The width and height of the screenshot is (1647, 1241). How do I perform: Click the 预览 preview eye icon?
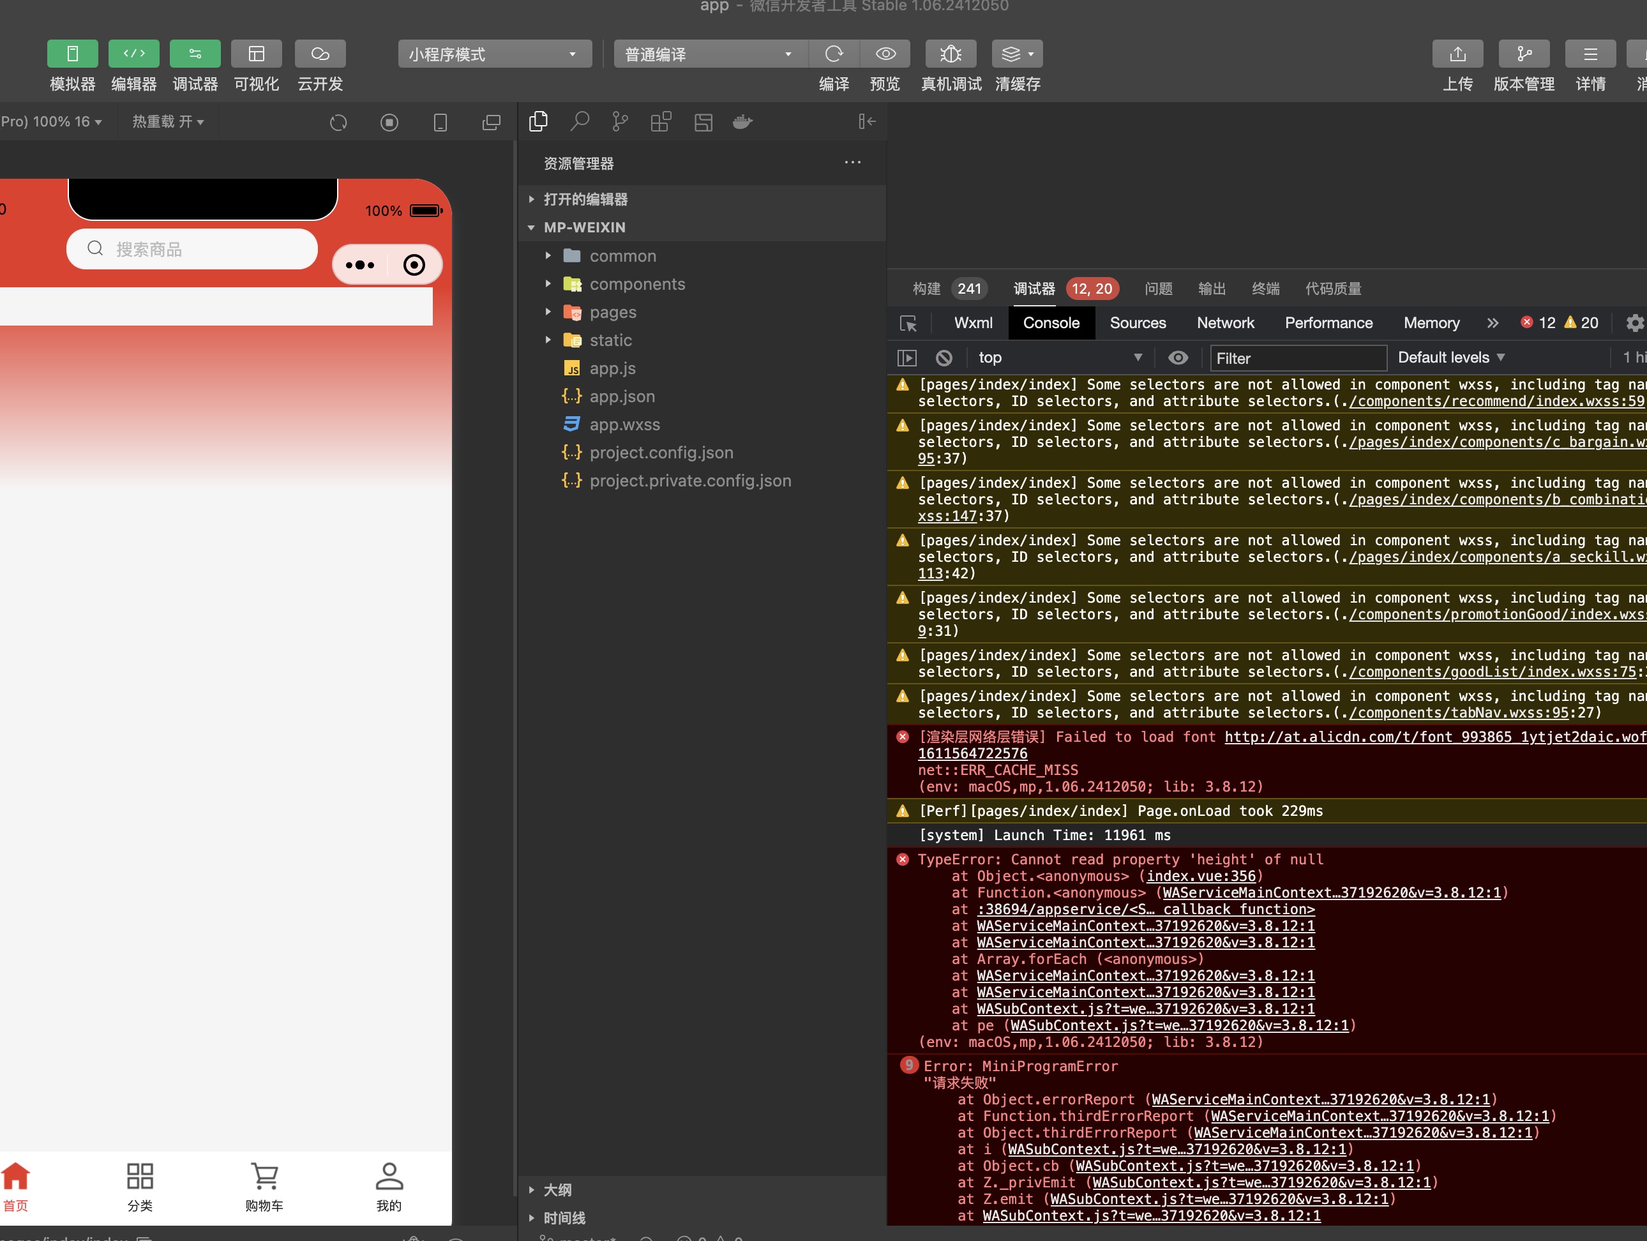[x=885, y=54]
